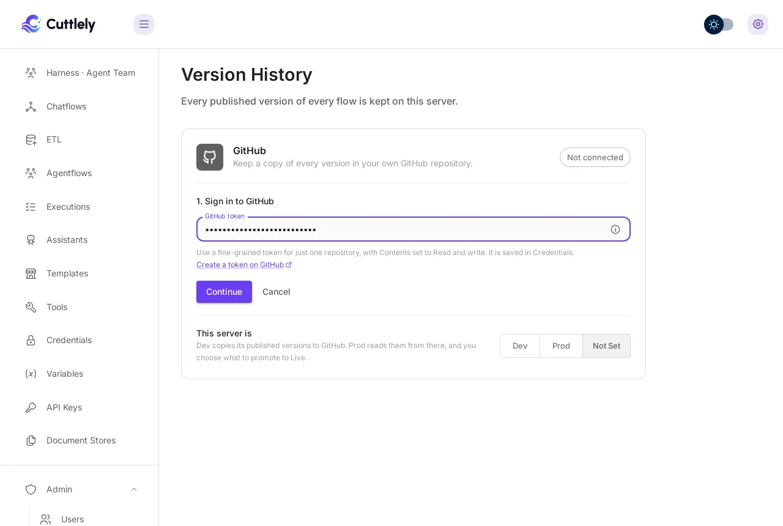
Task: Click the GitHub logo icon
Action: point(210,157)
